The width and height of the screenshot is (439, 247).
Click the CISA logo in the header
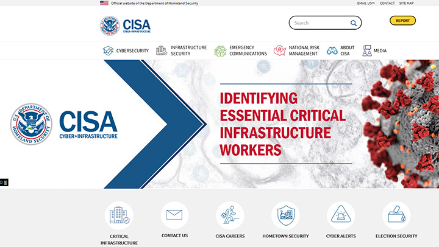tap(125, 26)
